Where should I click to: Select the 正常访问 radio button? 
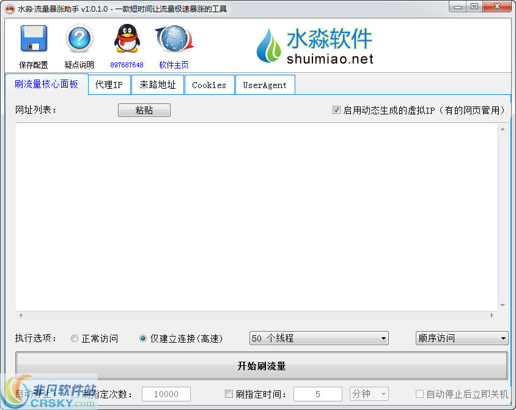pyautogui.click(x=75, y=338)
